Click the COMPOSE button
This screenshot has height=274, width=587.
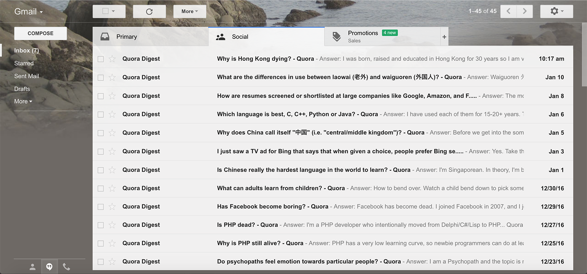pos(40,33)
